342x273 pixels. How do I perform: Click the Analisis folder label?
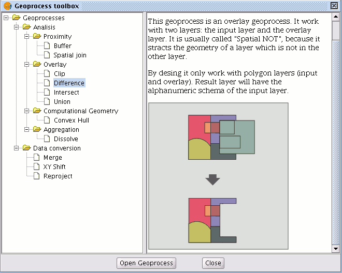[44, 27]
